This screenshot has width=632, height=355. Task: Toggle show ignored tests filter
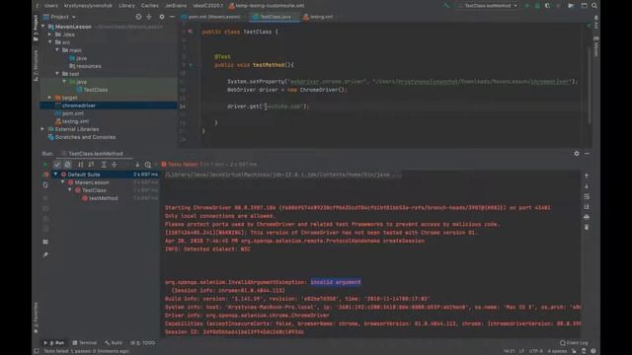[x=68, y=165]
